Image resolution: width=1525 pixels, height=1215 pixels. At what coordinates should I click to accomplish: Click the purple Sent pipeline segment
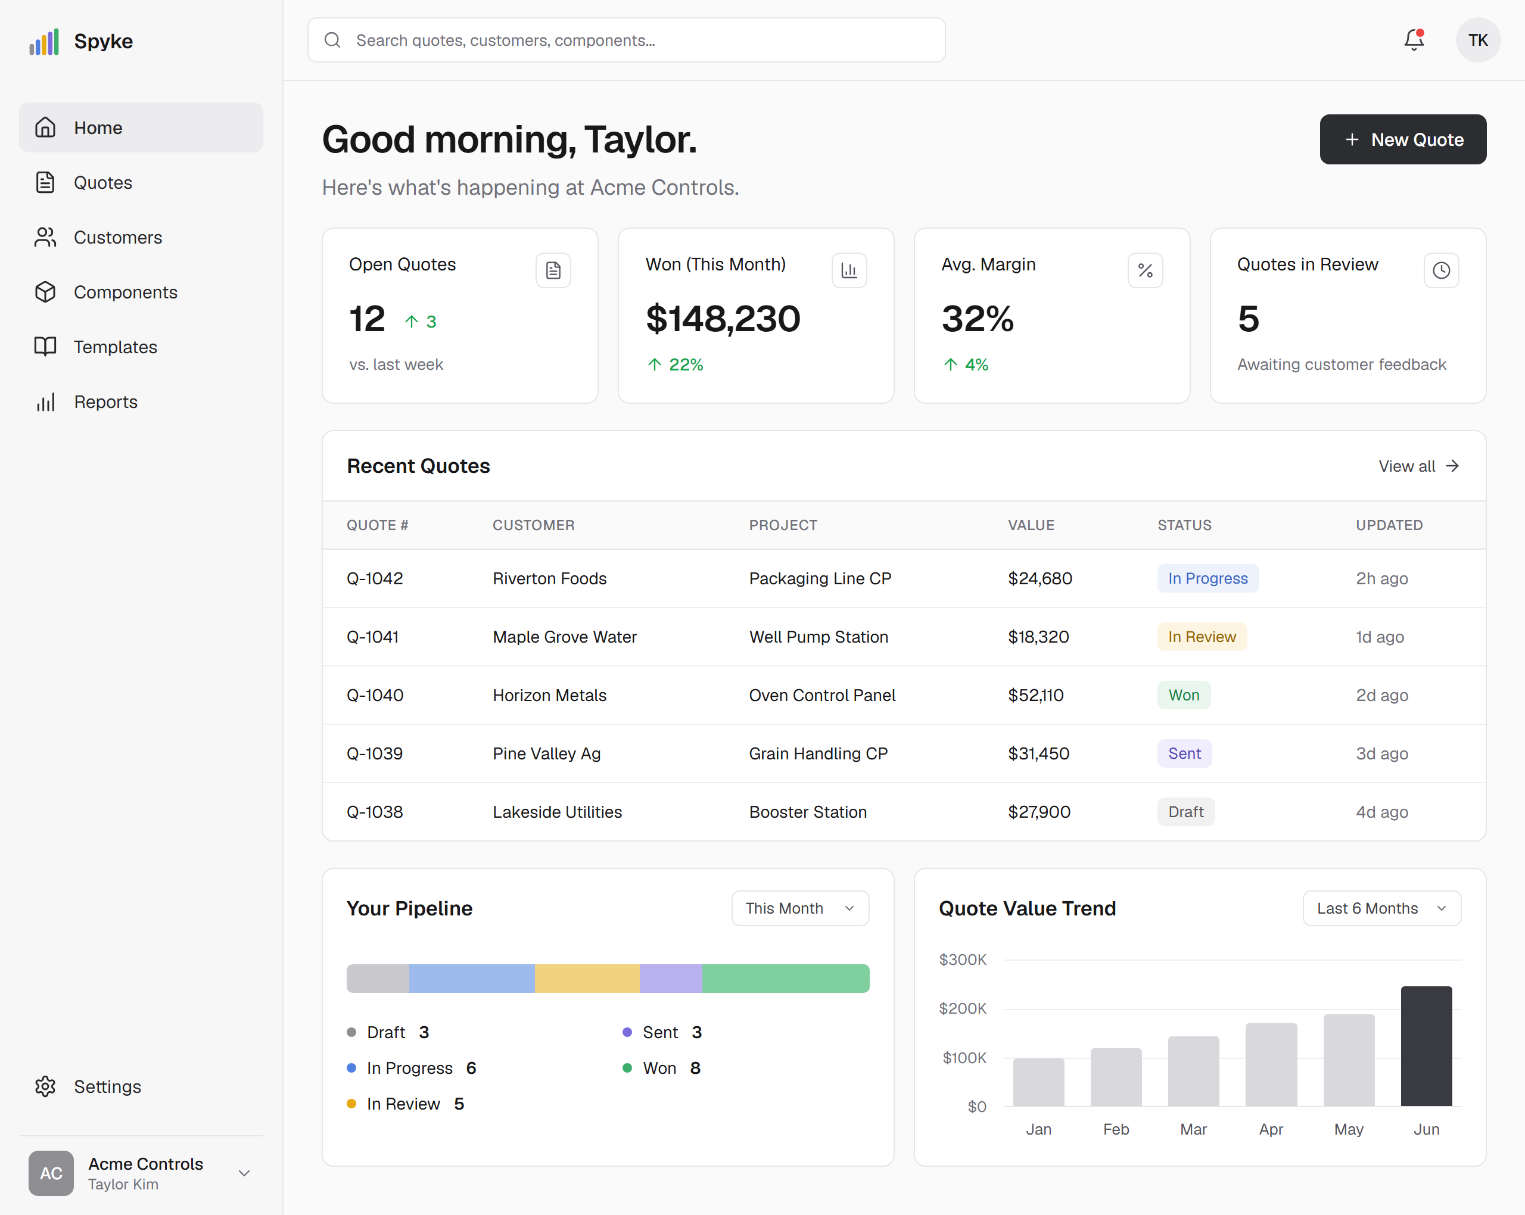click(x=671, y=978)
